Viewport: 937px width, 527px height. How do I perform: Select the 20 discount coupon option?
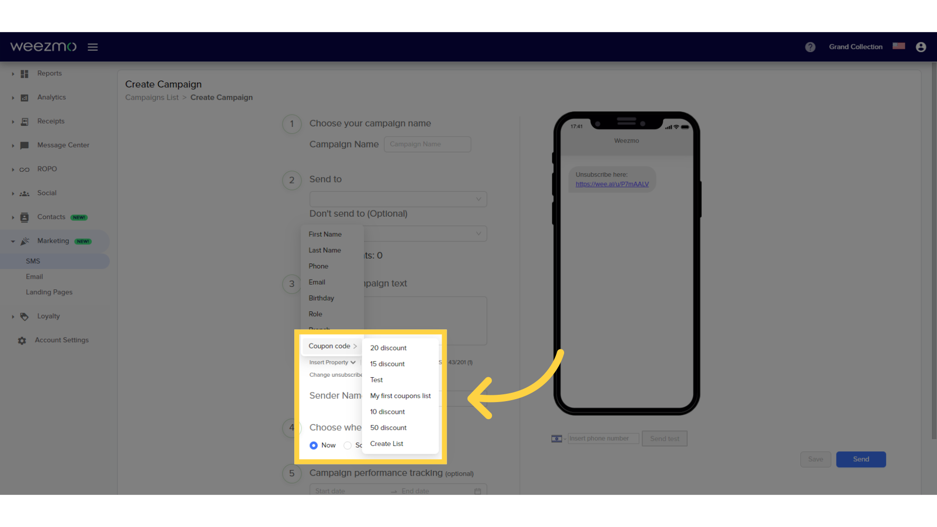(387, 347)
